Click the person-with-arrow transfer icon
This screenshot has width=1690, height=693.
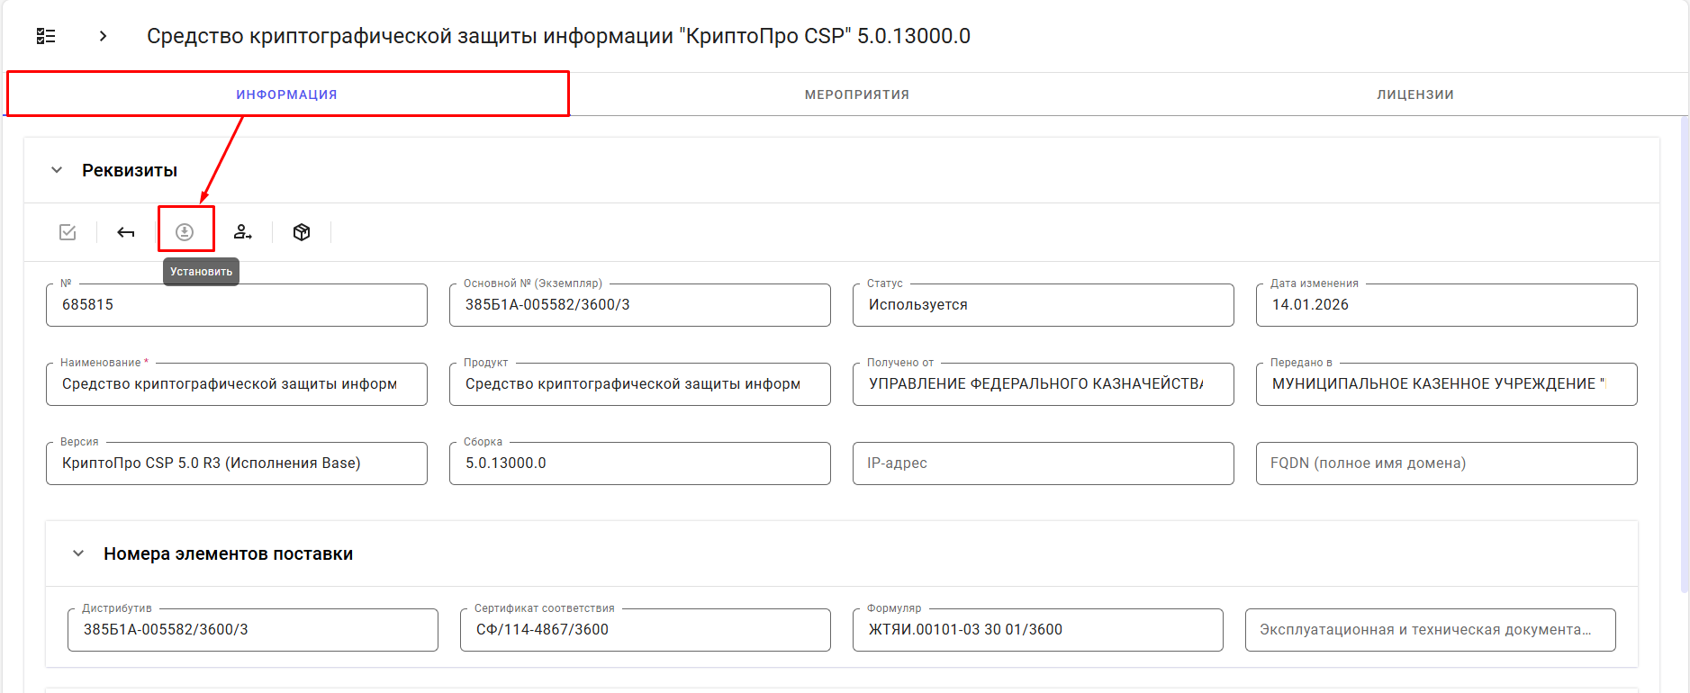tap(242, 232)
